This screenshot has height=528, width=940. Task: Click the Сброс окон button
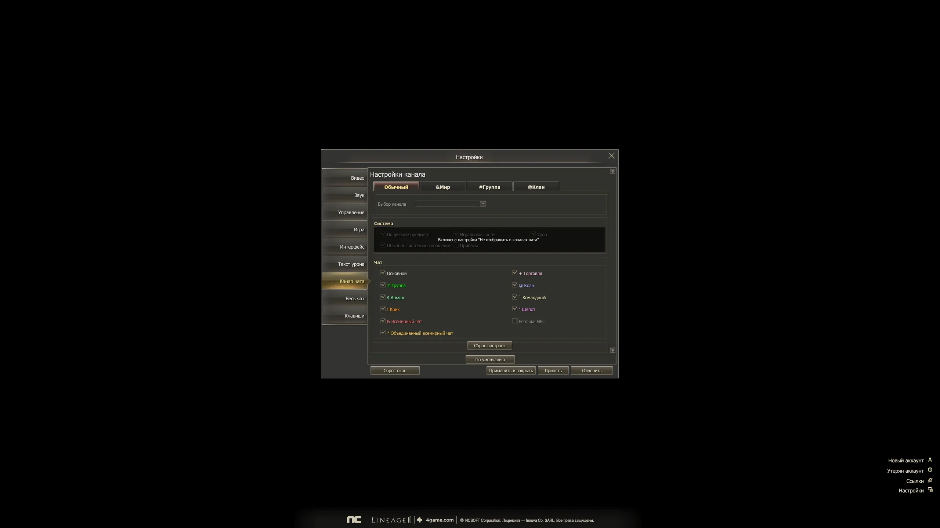(395, 370)
